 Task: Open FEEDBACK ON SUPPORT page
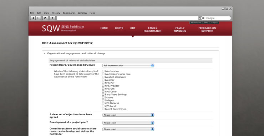point(207,30)
